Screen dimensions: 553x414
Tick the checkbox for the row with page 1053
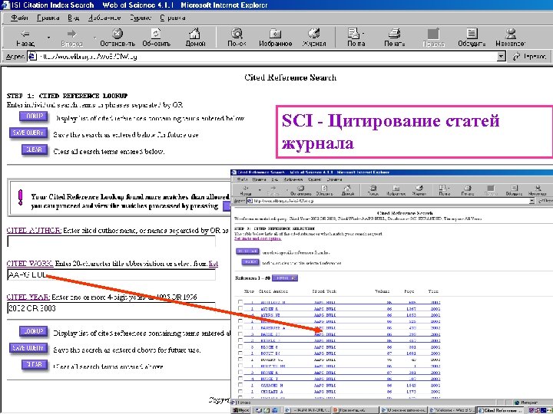(x=240, y=315)
